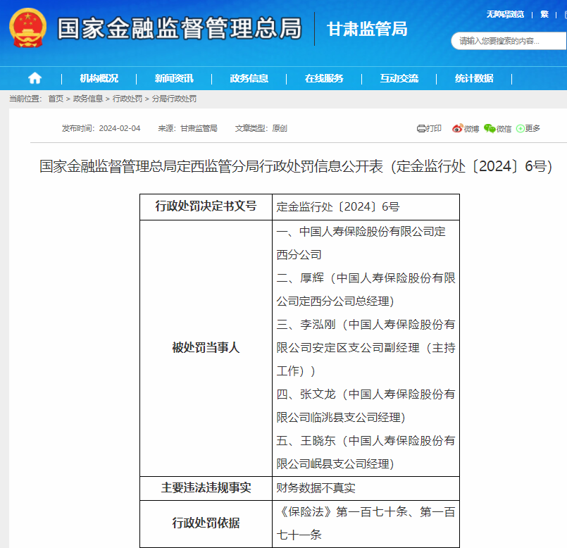Click the national emblem logo
This screenshot has width=567, height=548.
(x=28, y=28)
